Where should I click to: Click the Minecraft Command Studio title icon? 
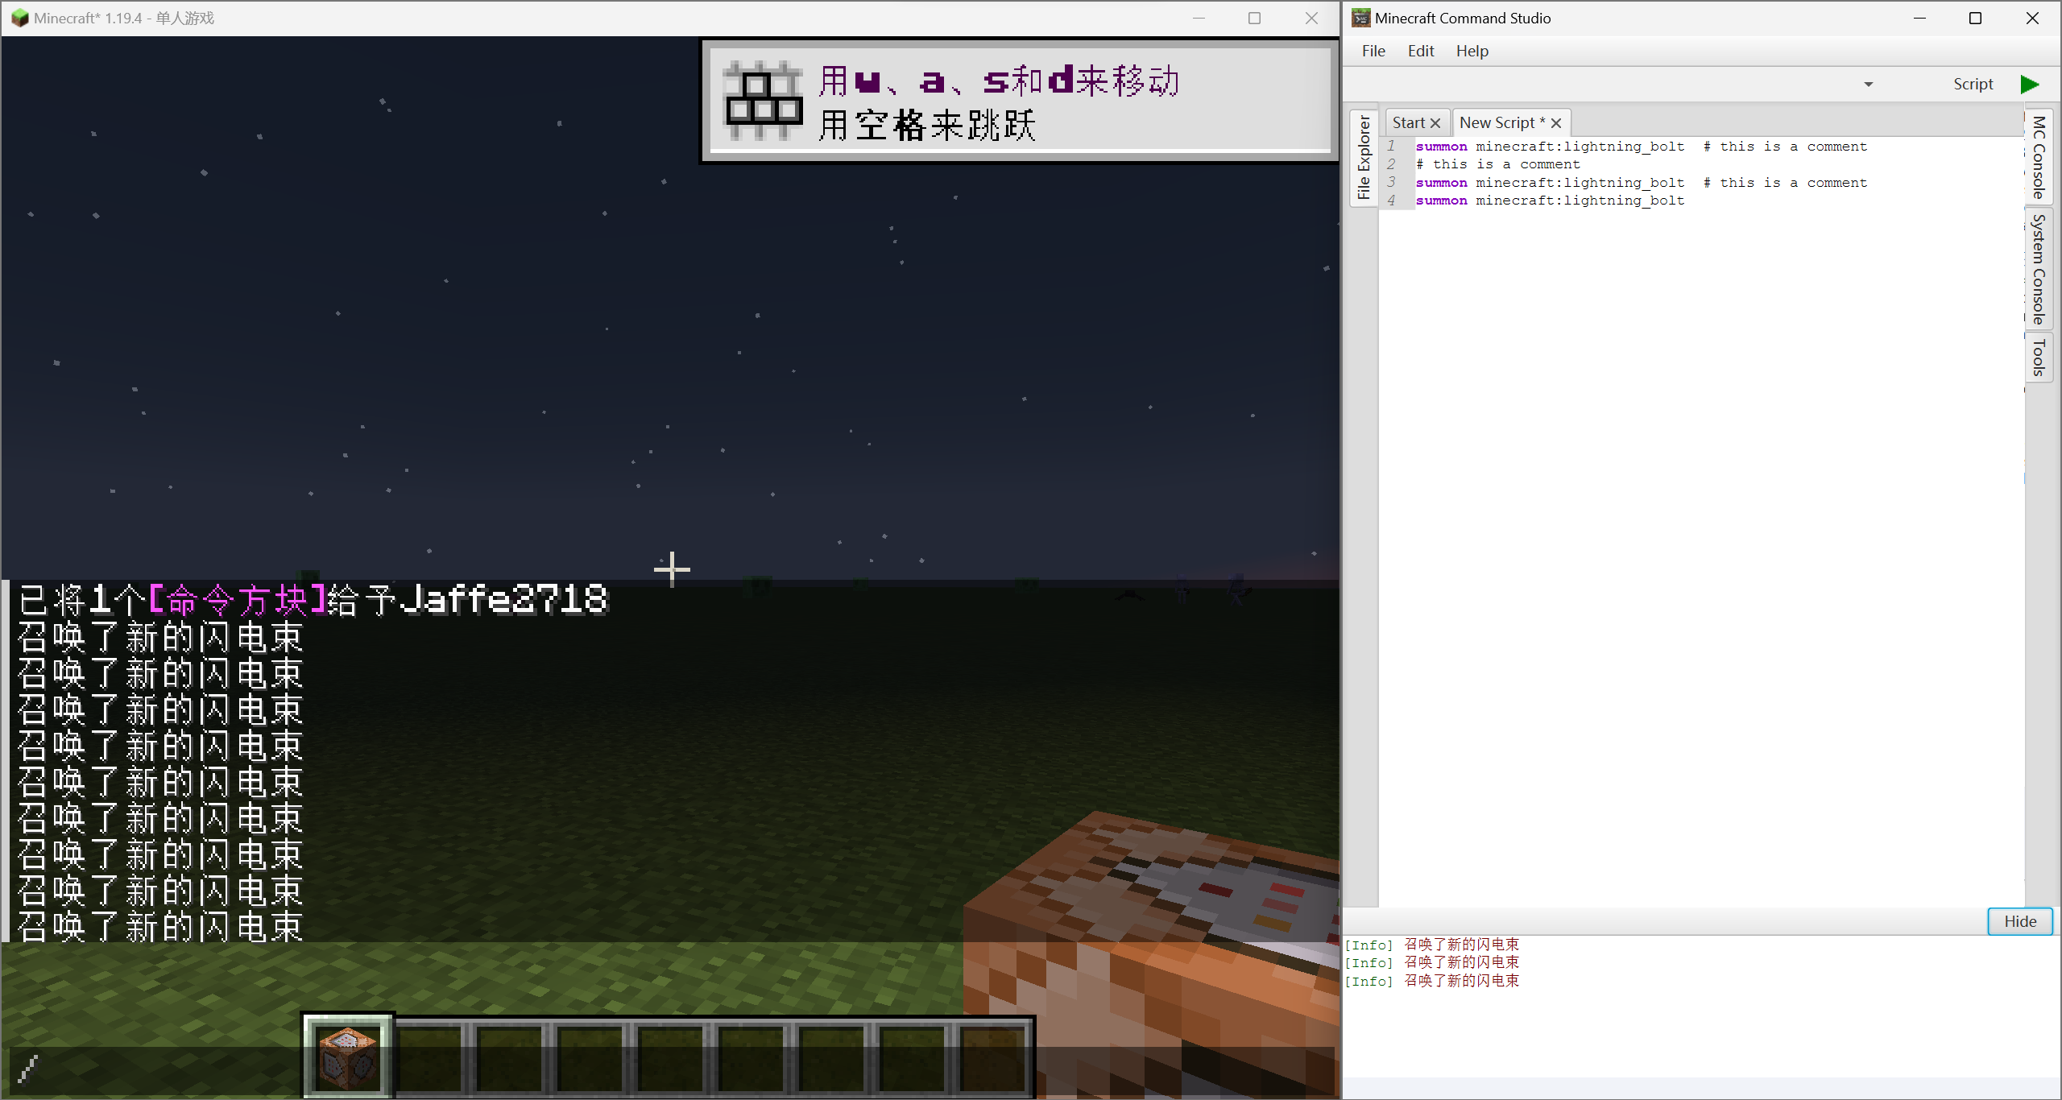[x=1360, y=18]
